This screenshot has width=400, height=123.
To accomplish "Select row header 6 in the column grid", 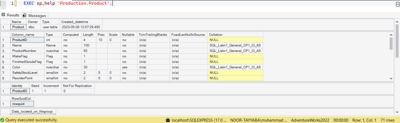I will 5,67.
